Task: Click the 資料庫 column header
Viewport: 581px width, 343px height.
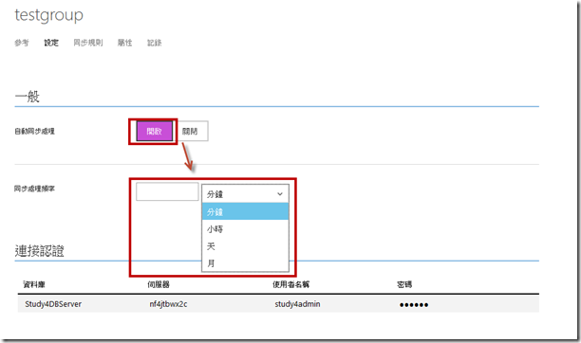Action: [34, 284]
